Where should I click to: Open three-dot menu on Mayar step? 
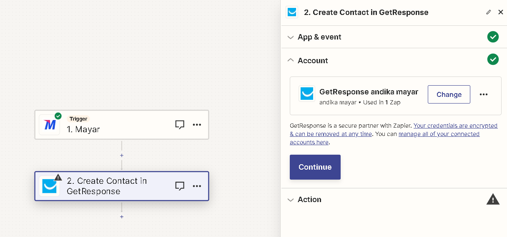(x=197, y=125)
